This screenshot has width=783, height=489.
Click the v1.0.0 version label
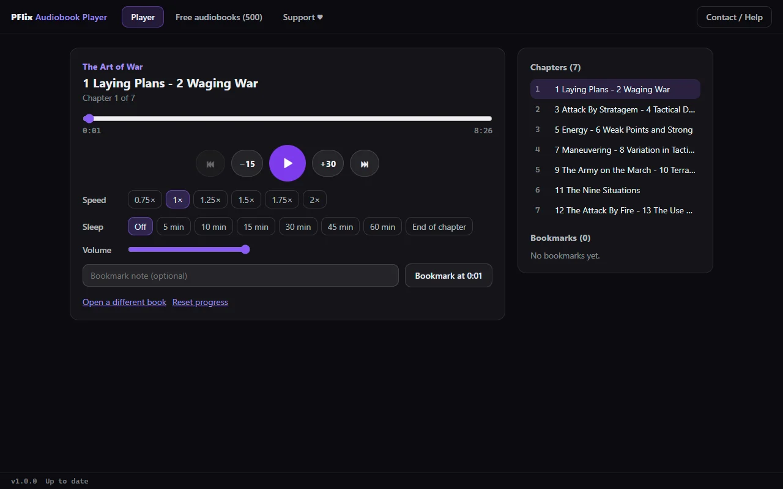tap(24, 481)
